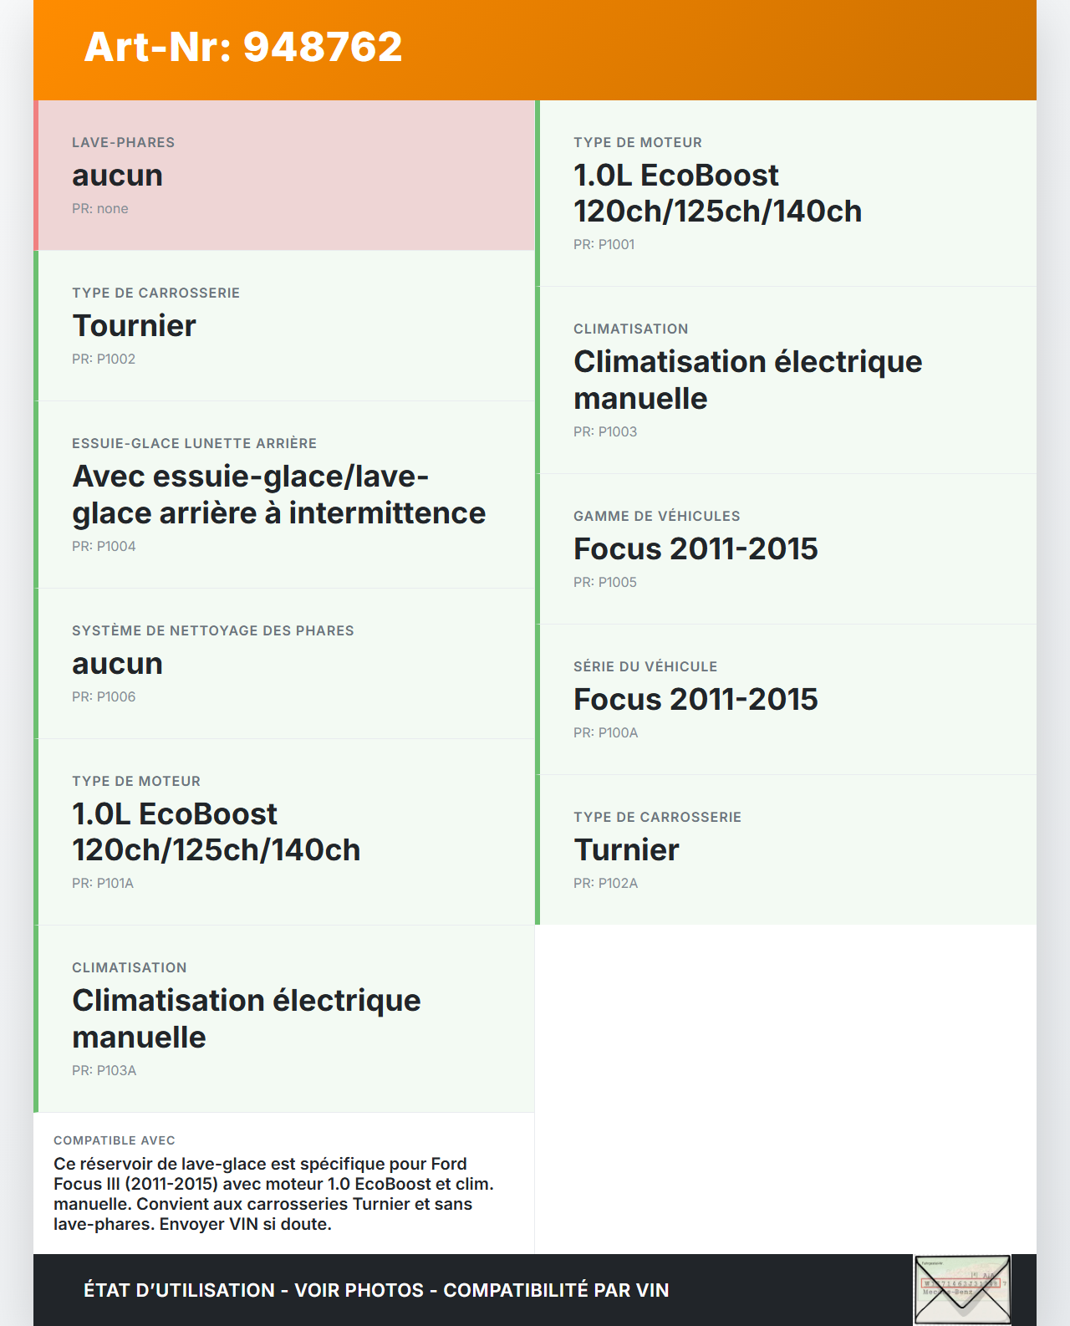
Task: Click the washer reservoir compatibility description
Action: click(x=273, y=1194)
